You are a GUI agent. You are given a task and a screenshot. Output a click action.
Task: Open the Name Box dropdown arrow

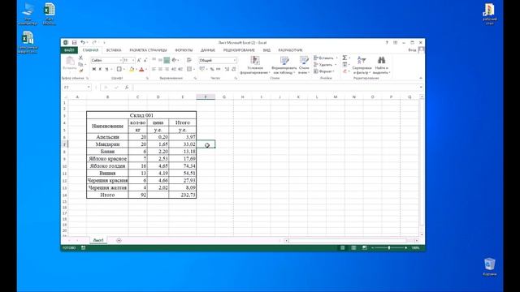tap(89, 88)
